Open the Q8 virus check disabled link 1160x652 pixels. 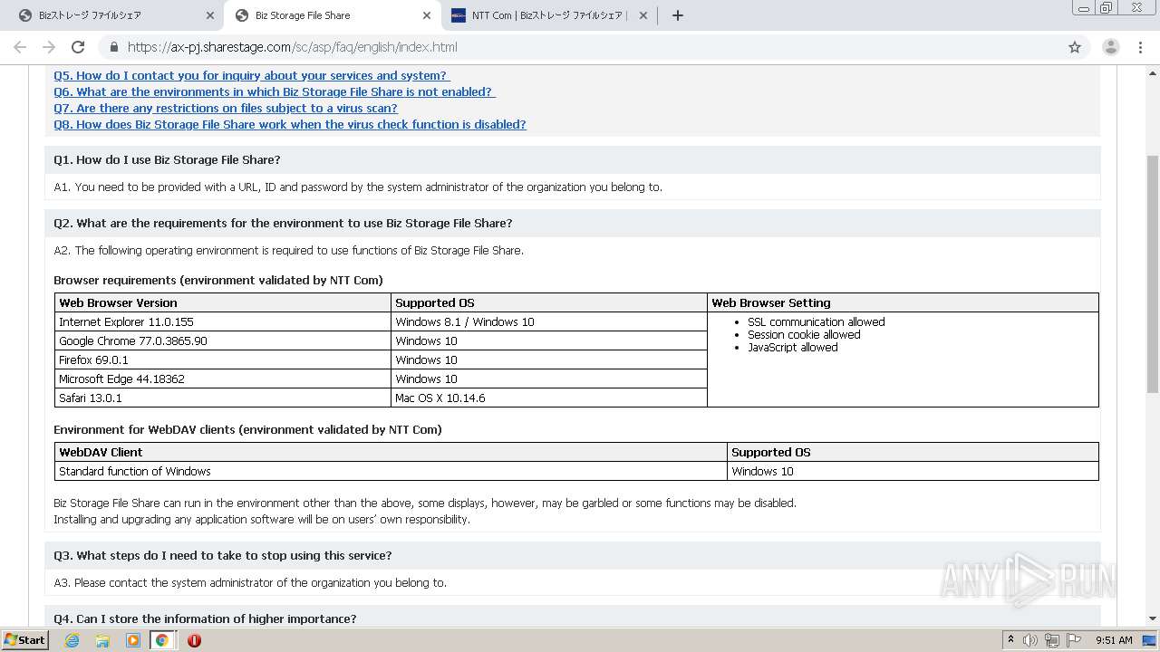(289, 124)
